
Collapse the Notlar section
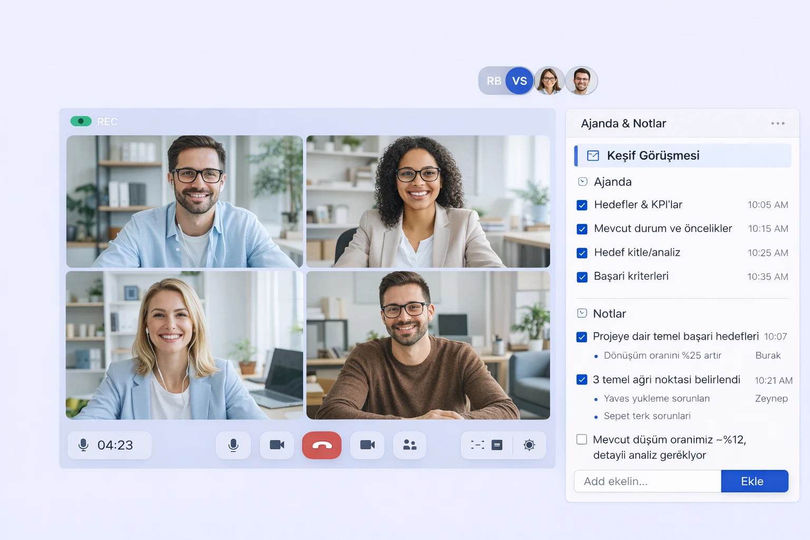582,313
